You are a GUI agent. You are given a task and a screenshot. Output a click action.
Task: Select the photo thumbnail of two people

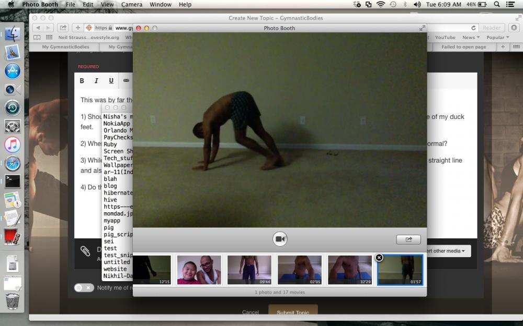199,270
